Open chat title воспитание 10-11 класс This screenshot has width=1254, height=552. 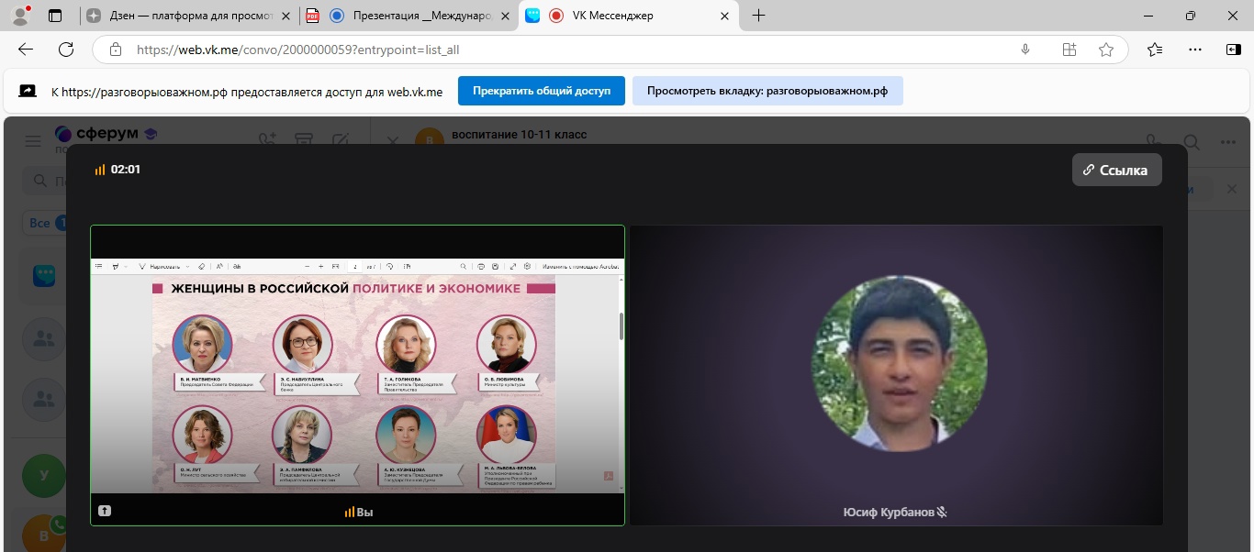(x=519, y=135)
